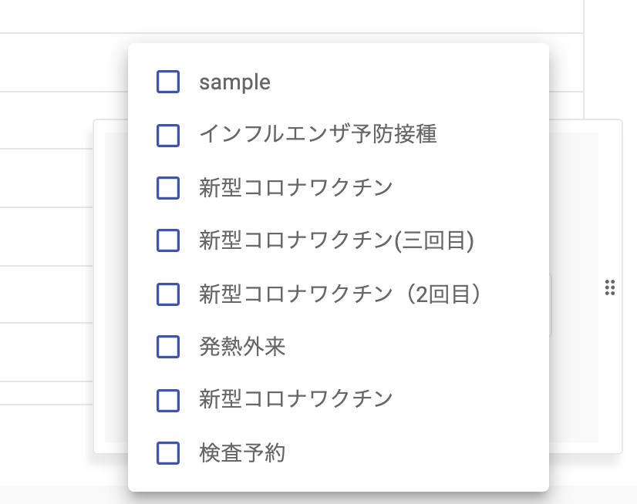Click the partially hidden field behind the dropdown

pos(551,305)
